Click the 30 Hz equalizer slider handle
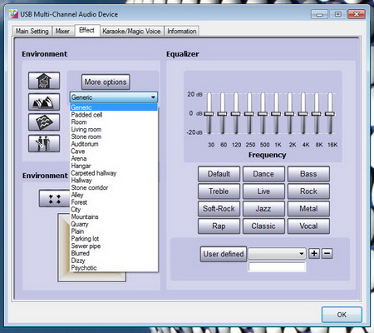The image size is (374, 333). click(x=209, y=114)
